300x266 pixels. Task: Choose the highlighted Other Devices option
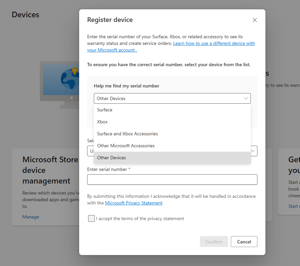(x=172, y=158)
